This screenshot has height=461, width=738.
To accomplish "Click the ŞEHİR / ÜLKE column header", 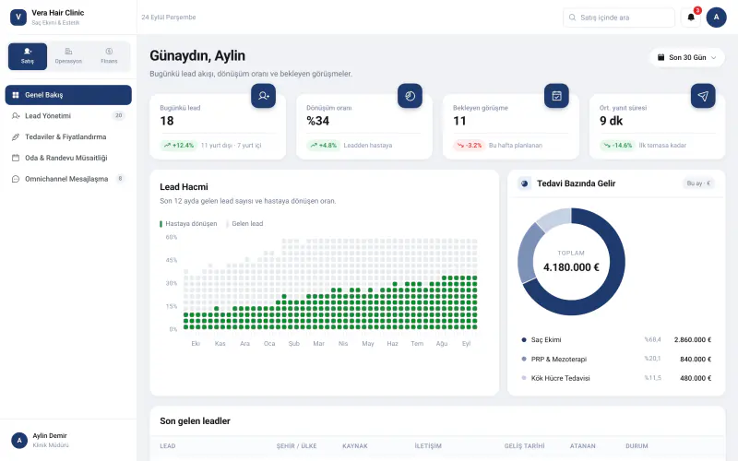I will (296, 446).
